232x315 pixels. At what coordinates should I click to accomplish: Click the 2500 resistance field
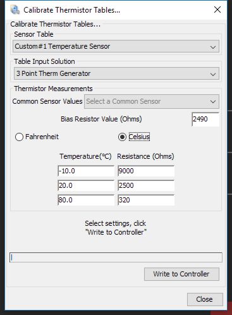146,185
